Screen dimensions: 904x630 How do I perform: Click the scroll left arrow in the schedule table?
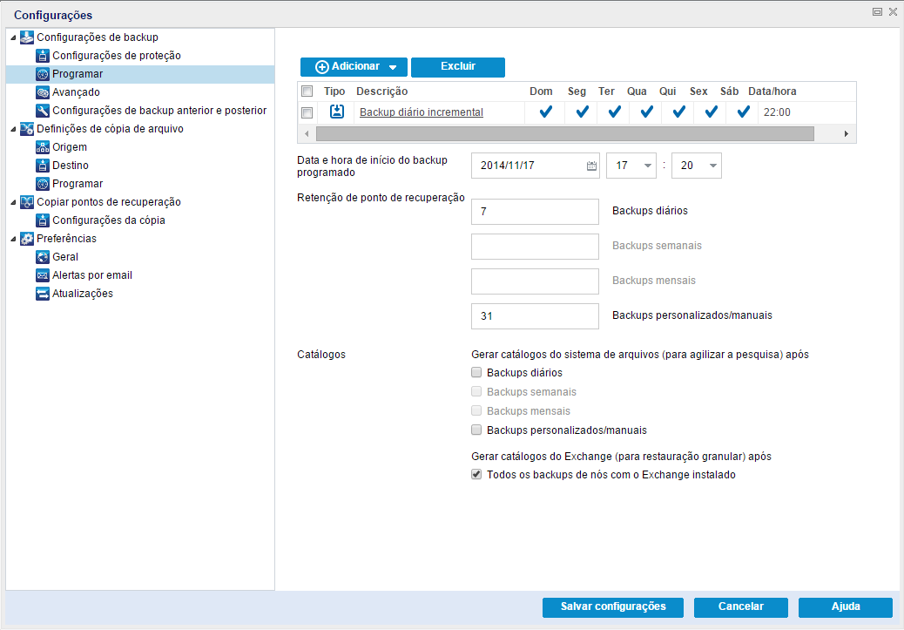click(307, 134)
